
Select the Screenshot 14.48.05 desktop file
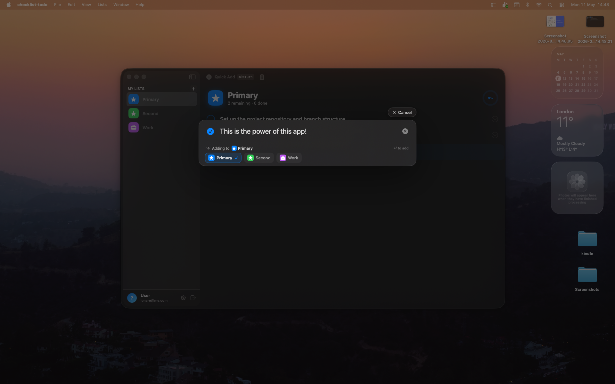pos(555,29)
